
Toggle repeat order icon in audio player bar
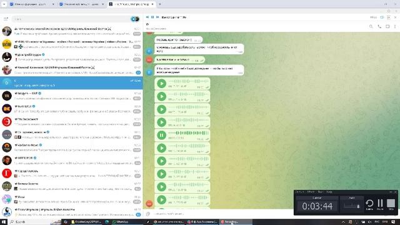[x=389, y=17]
